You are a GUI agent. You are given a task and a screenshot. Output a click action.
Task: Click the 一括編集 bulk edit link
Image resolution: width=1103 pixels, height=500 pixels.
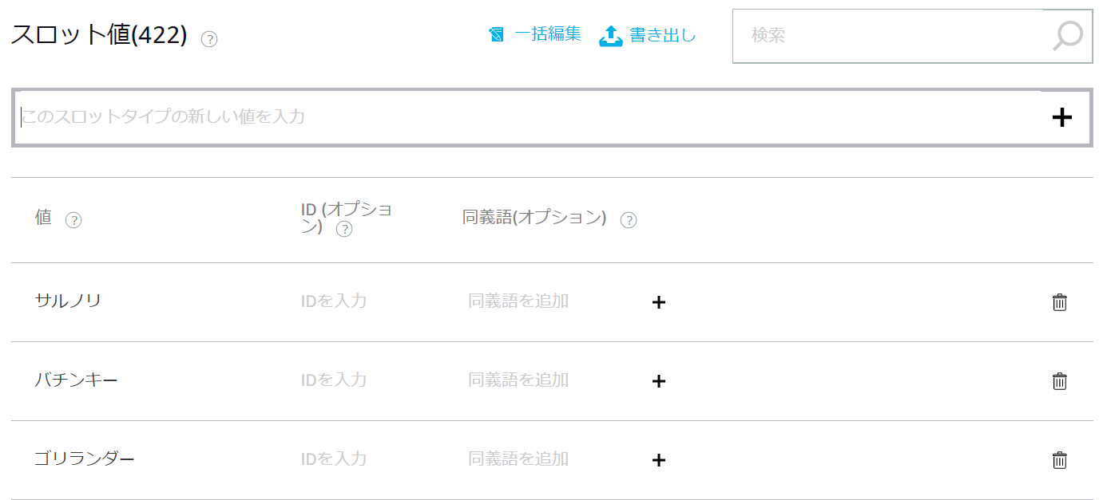pos(536,35)
